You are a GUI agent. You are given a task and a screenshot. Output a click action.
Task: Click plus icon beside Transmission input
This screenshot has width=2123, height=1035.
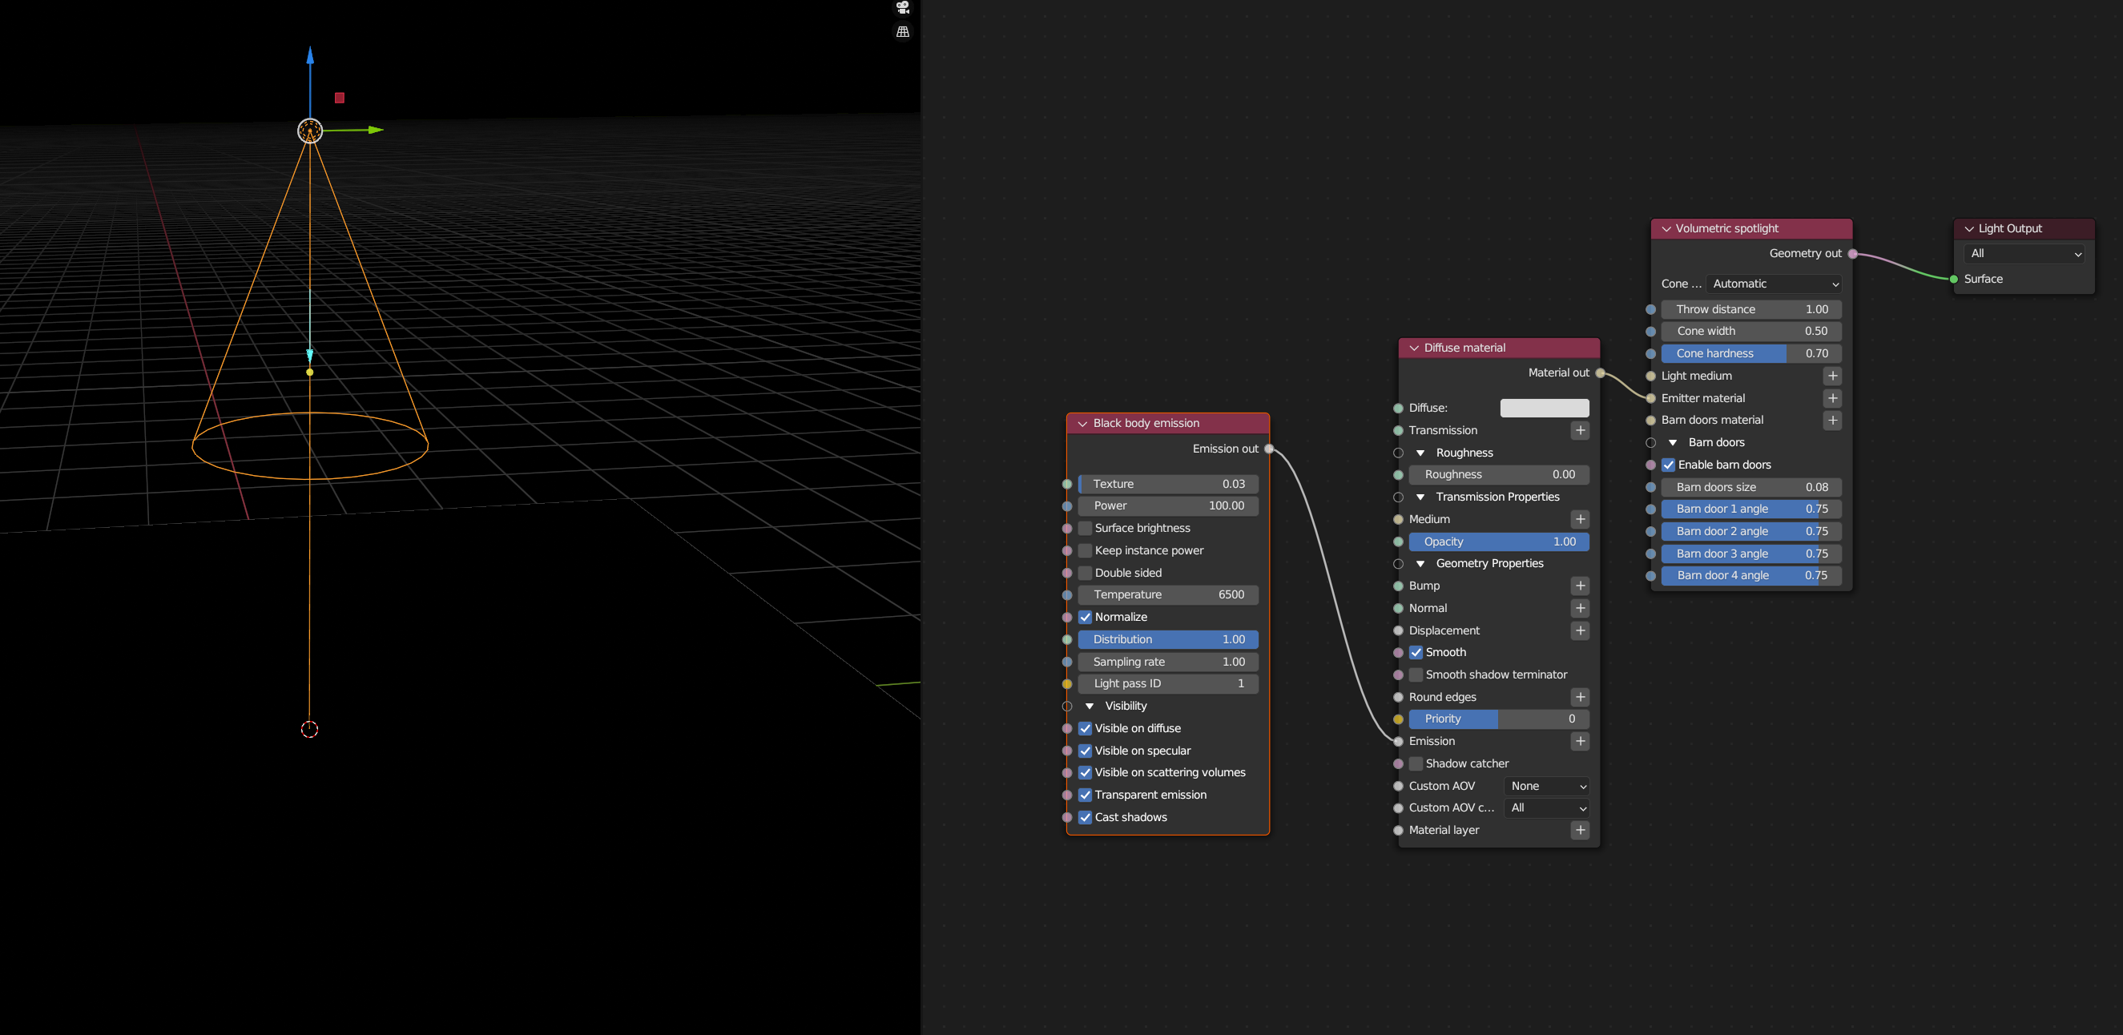1580,430
